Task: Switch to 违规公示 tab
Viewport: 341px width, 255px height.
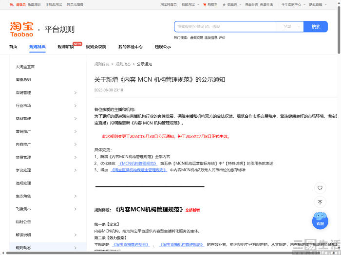Action: (163, 47)
